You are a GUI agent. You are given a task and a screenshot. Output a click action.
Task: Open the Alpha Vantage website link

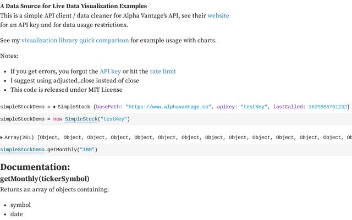[x=218, y=15]
